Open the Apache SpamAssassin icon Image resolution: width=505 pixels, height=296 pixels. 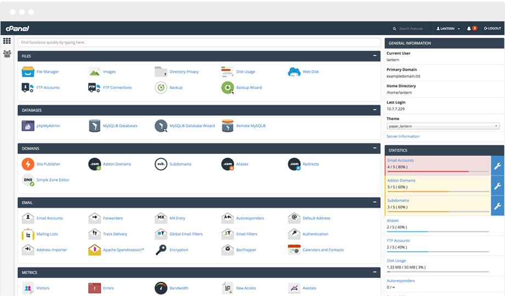(x=94, y=250)
